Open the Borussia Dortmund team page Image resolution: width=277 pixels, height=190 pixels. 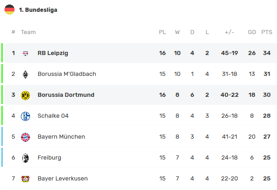pyautogui.click(x=66, y=95)
